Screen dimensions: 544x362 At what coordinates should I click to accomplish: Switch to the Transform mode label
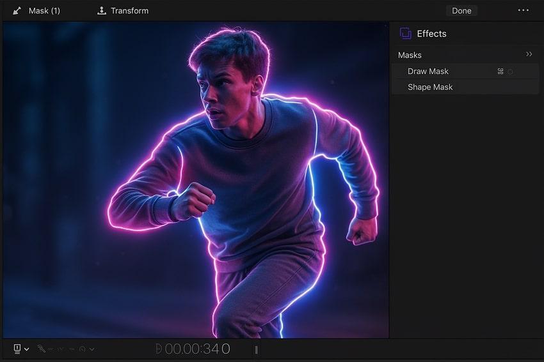pos(129,11)
